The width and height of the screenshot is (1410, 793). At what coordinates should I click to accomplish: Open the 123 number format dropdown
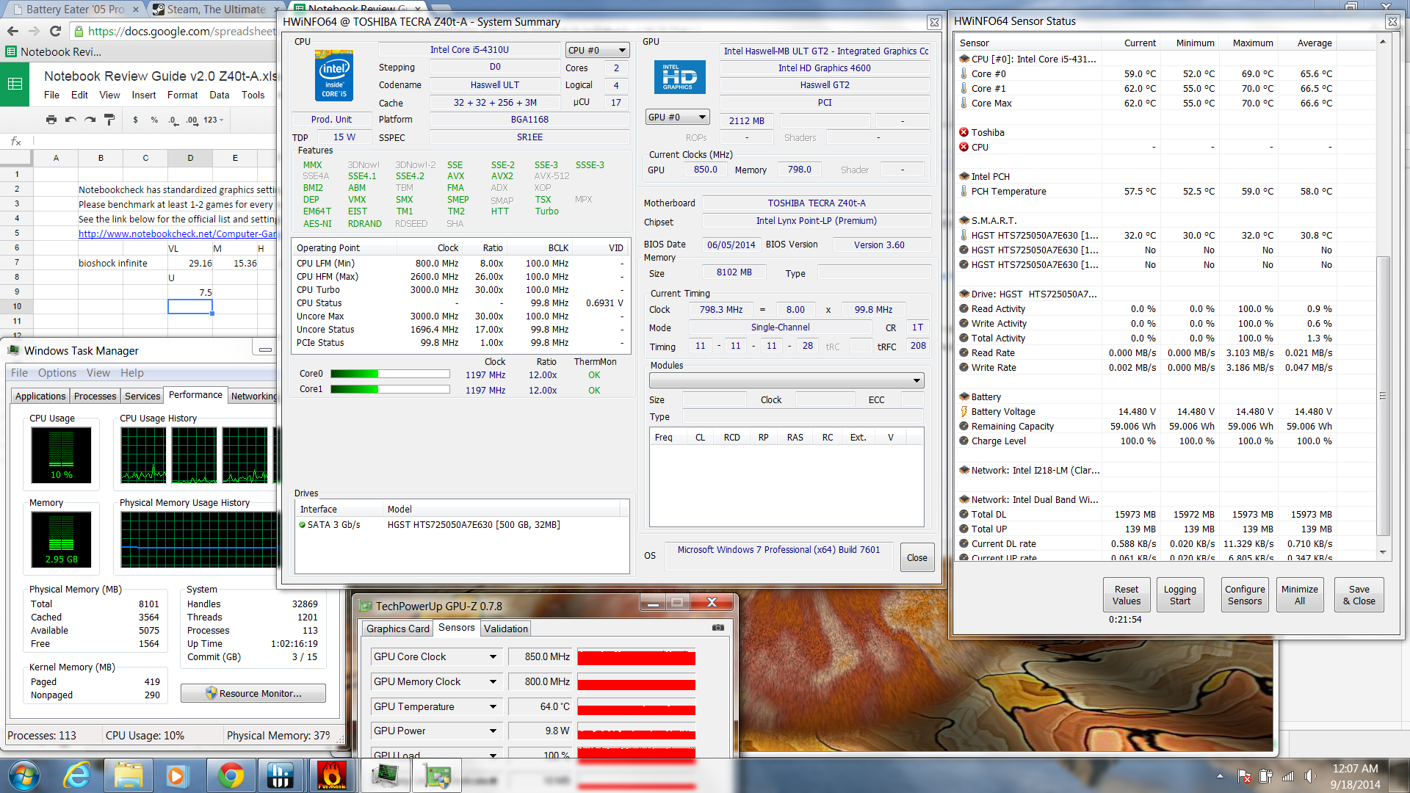[213, 120]
